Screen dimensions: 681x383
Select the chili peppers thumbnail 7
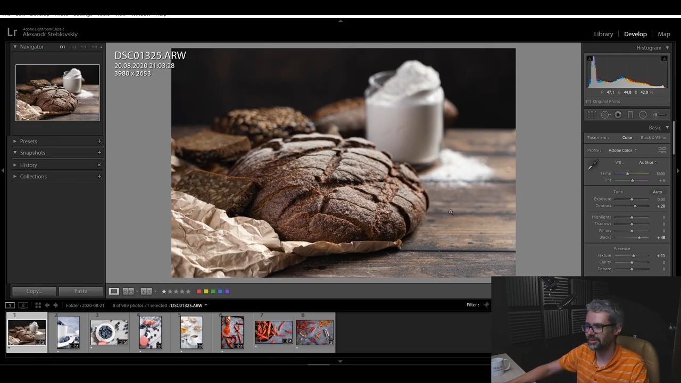(x=273, y=332)
